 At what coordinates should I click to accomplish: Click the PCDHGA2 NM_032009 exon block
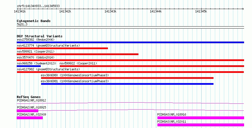click(x=30, y=118)
